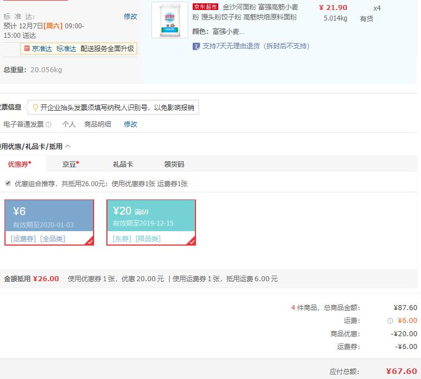Uncheck the 优惠组合推荐 checkbox
The height and width of the screenshot is (379, 421).
point(8,183)
